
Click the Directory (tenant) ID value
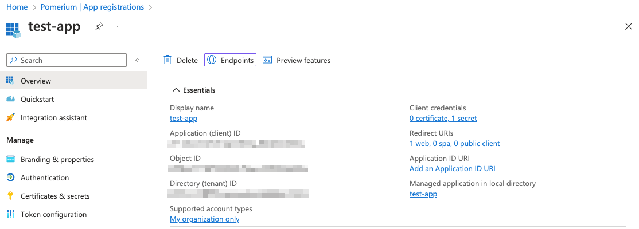239,193
